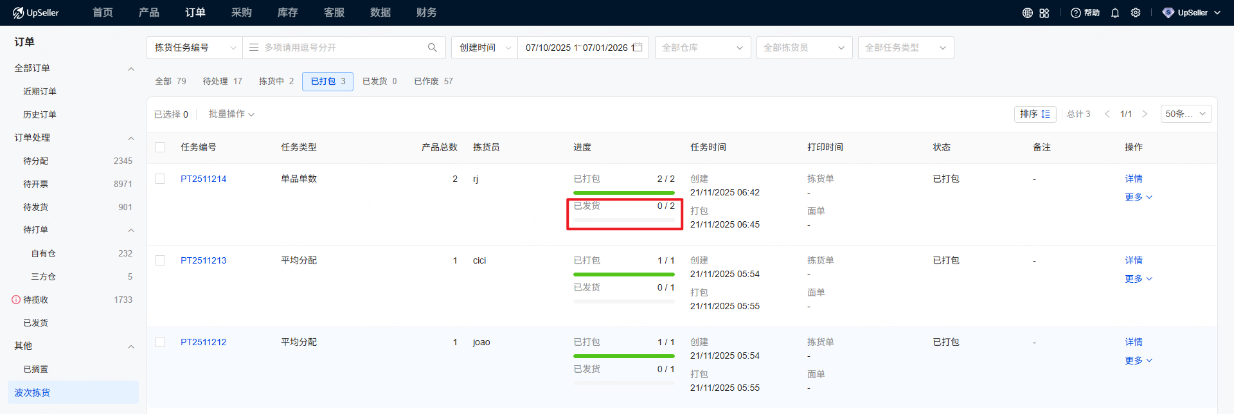Open the date range calendar icon
This screenshot has height=414, width=1234.
[638, 48]
